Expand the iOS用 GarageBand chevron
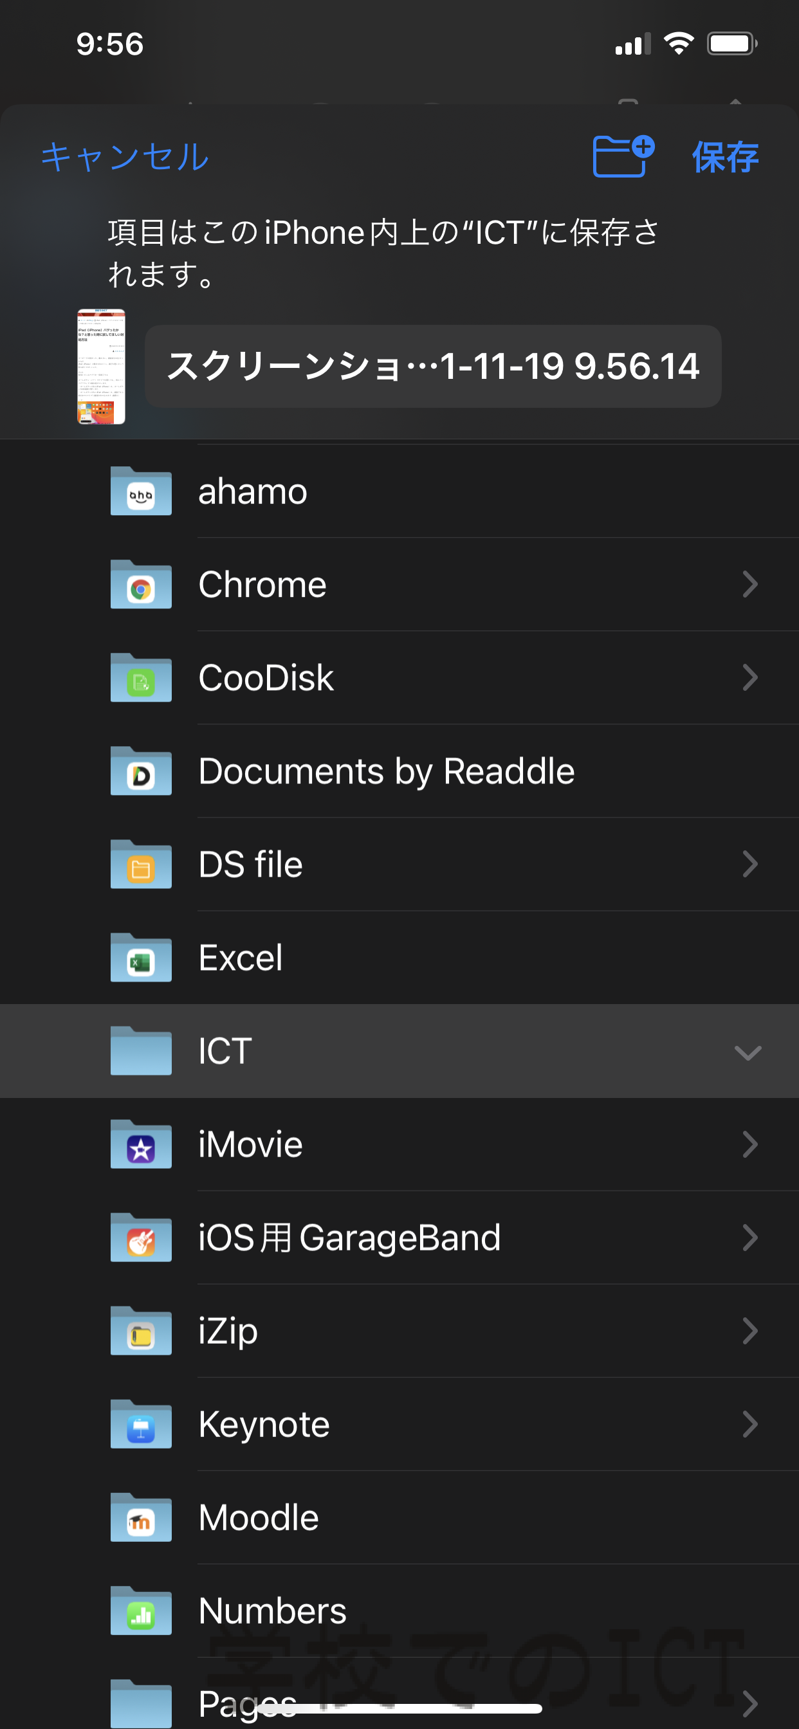This screenshot has width=799, height=1729. click(x=750, y=1238)
